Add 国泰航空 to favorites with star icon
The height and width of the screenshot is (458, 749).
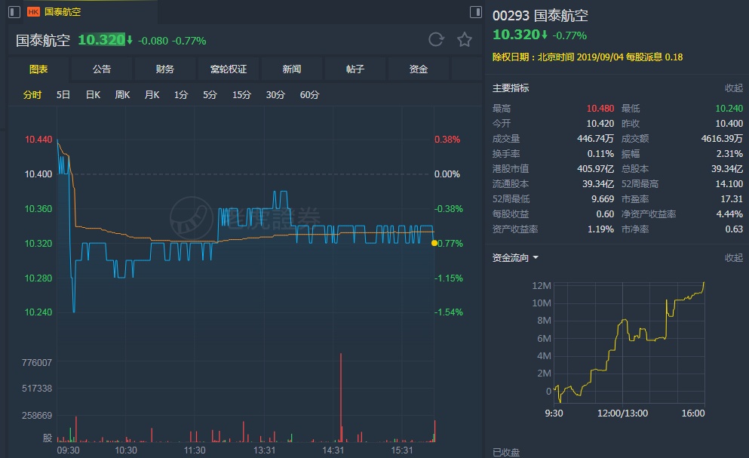pyautogui.click(x=465, y=40)
